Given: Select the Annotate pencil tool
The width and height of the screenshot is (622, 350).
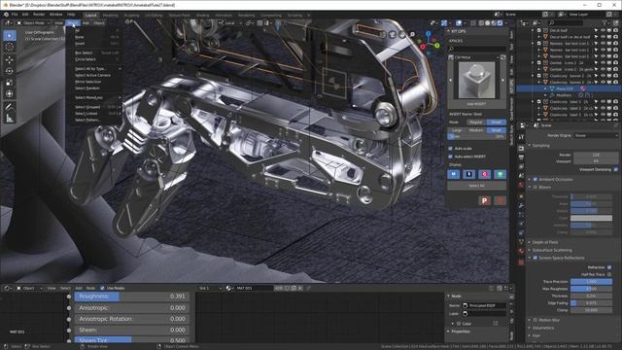Looking at the screenshot, I should point(10,107).
